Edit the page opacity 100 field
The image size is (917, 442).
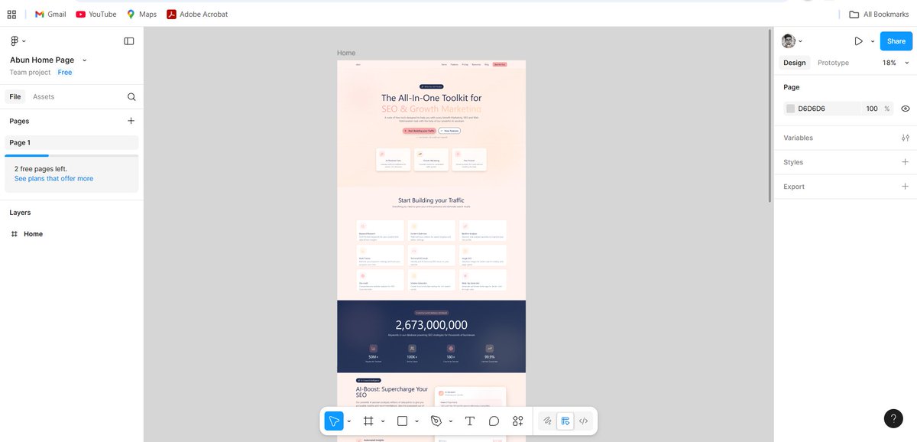(872, 109)
